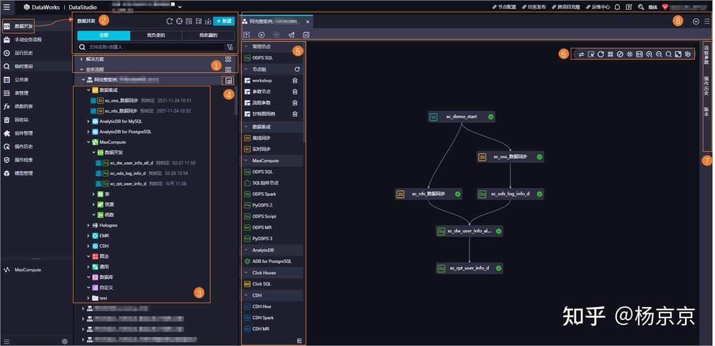Switch to the 我负责的 tab
The height and width of the screenshot is (346, 715).
tap(155, 36)
